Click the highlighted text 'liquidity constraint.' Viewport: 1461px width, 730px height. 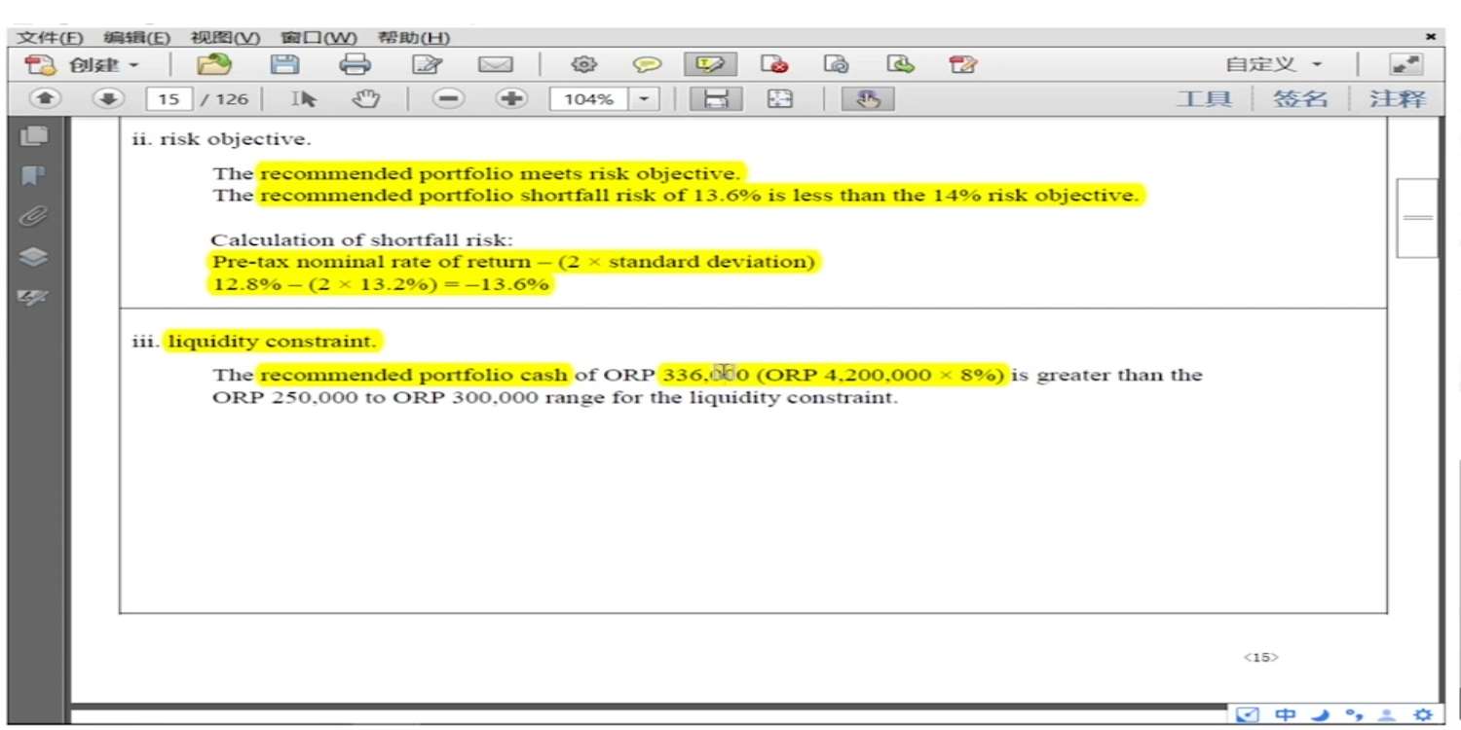[272, 342]
